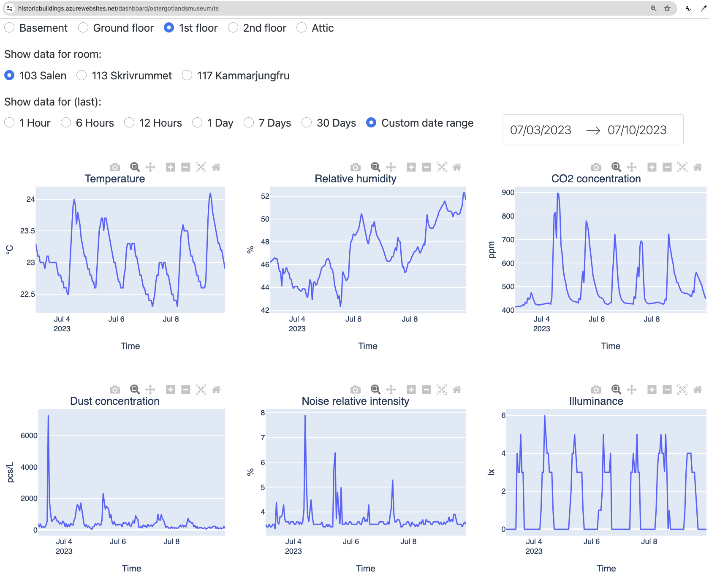Autoscale the Illuminance chart axes
This screenshot has width=709, height=574.
click(682, 390)
